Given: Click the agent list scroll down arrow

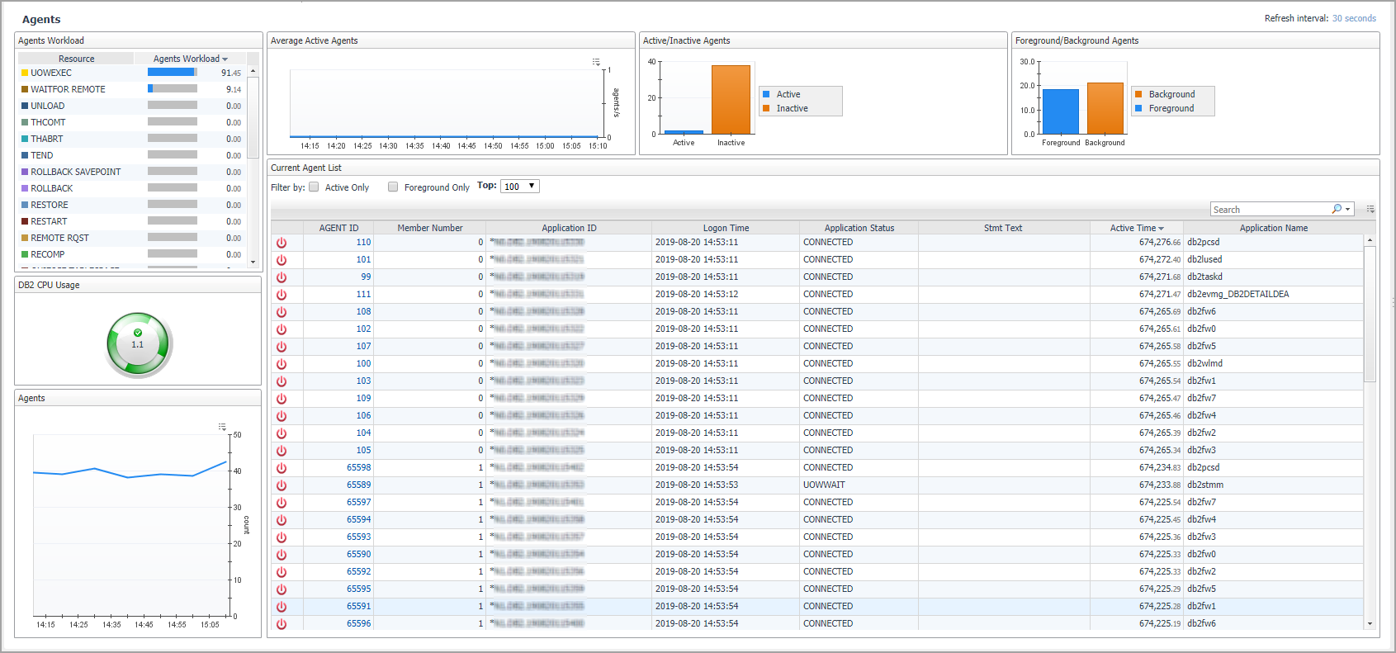Looking at the screenshot, I should [1370, 624].
